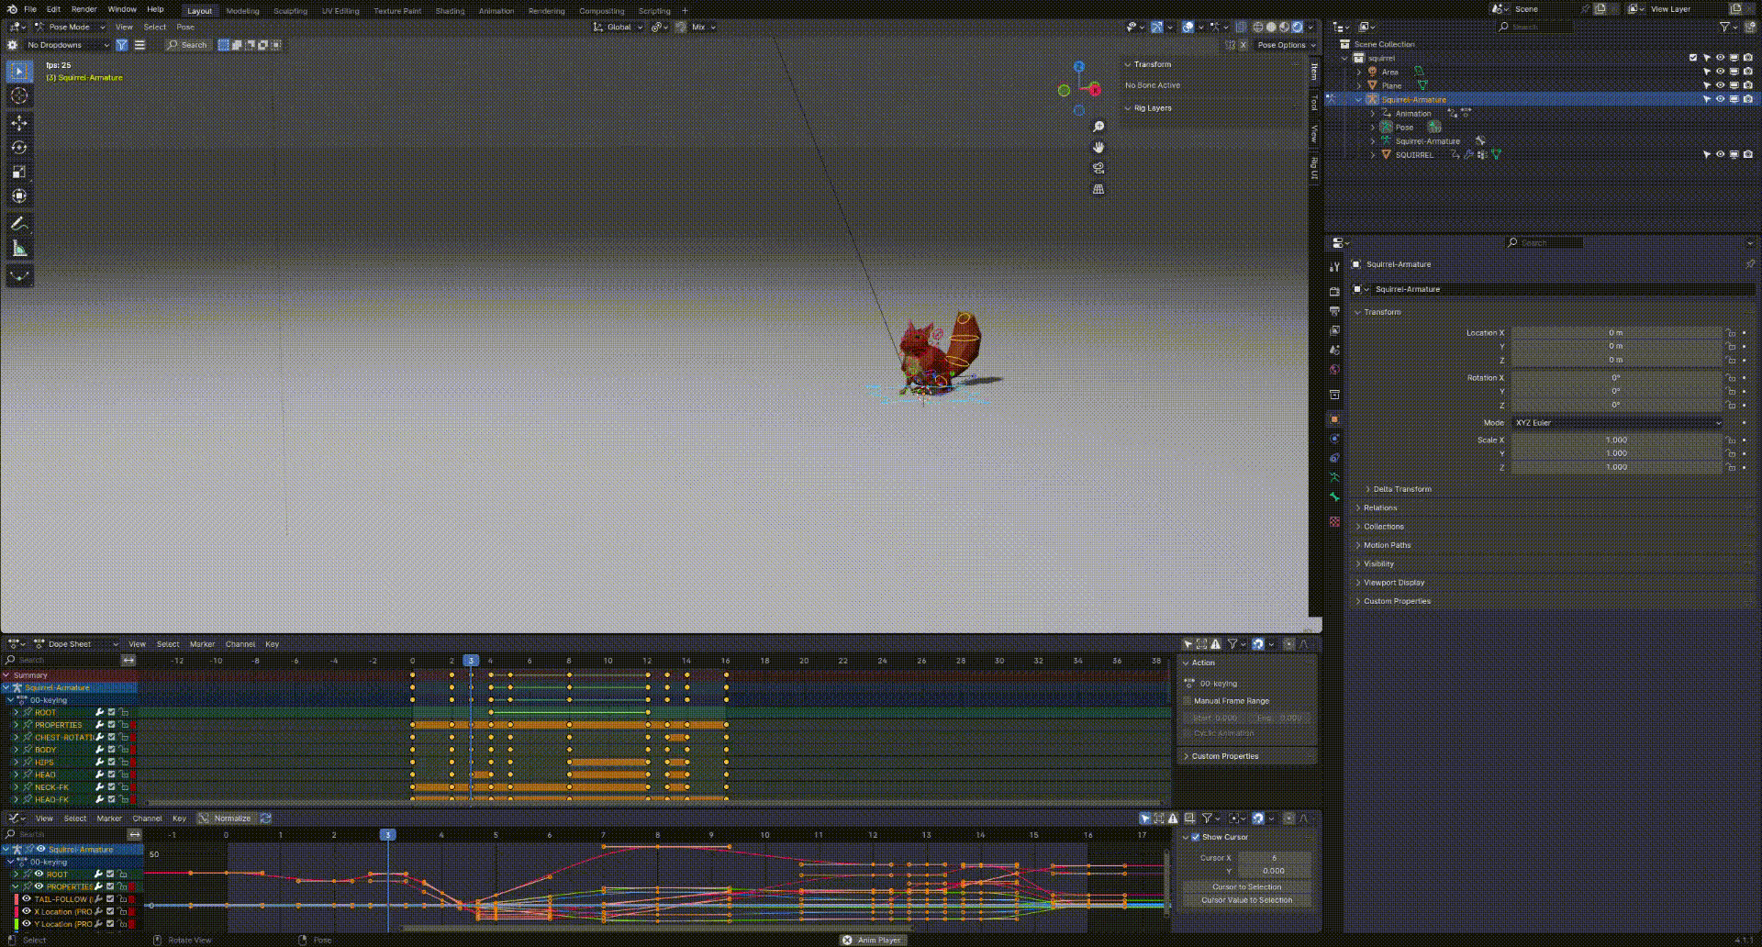This screenshot has width=1762, height=947.
Task: Toggle SQUIRREL mesh render camera icon
Action: 1748,154
